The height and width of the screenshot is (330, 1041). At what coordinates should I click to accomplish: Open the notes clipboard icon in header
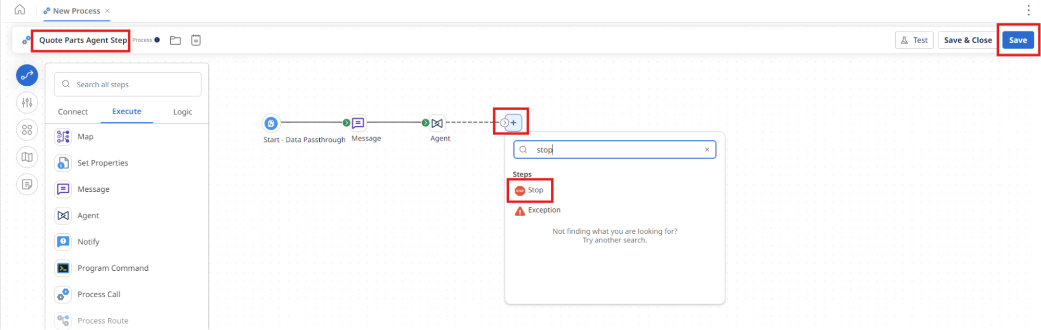196,40
